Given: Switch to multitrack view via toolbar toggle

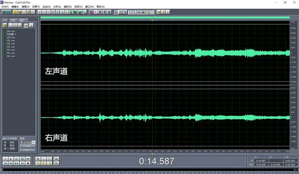Looking at the screenshot, I should click(6, 12).
